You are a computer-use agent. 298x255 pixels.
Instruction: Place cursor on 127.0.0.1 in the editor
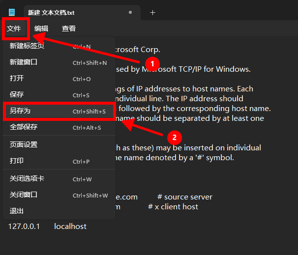24,226
